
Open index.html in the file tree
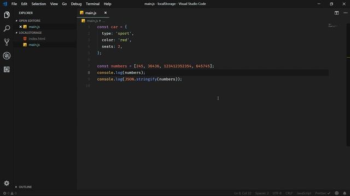click(37, 39)
